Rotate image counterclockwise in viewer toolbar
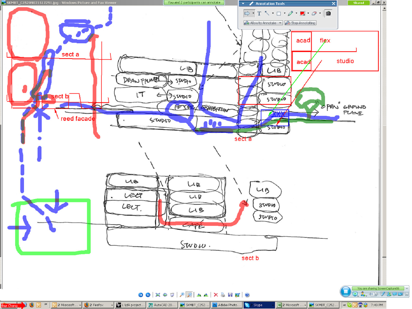 206,295
